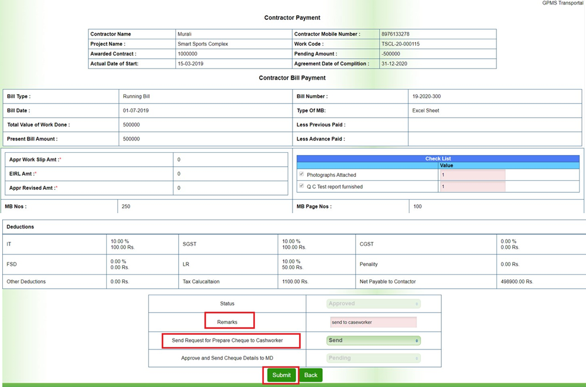Click the blue Check List header

(438, 159)
